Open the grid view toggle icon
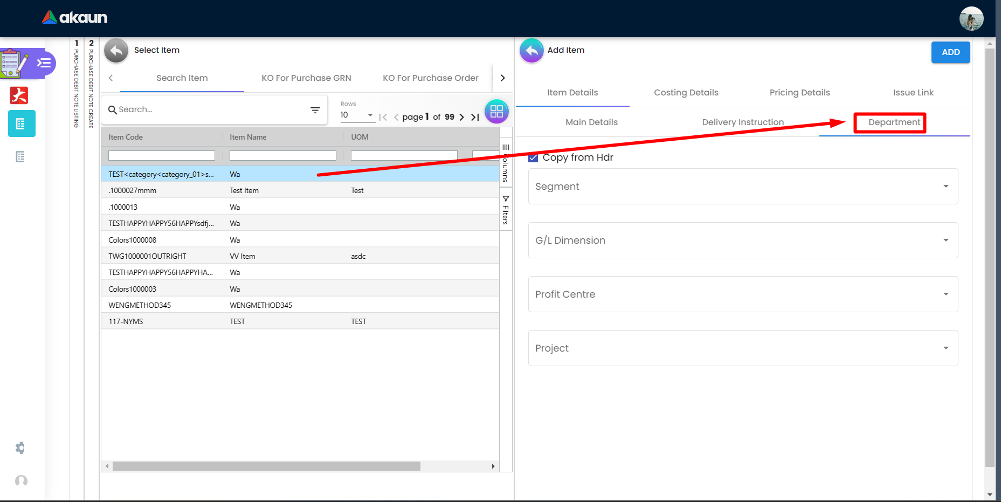The height and width of the screenshot is (502, 1001). click(496, 112)
